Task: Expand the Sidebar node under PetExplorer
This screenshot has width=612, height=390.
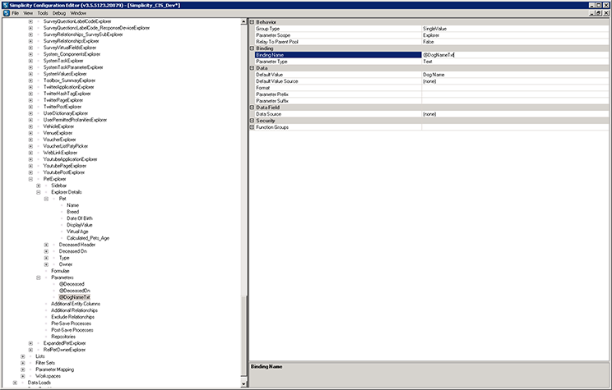Action: point(38,186)
